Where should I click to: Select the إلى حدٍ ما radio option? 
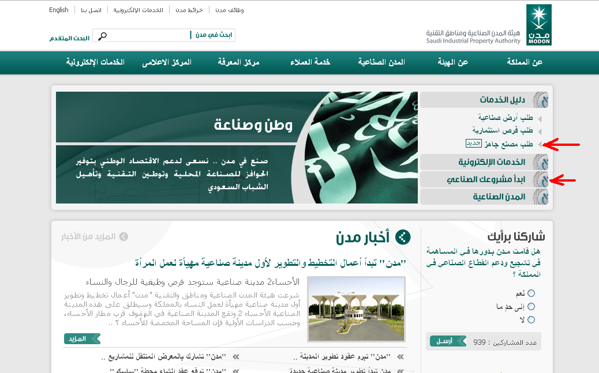tap(531, 306)
